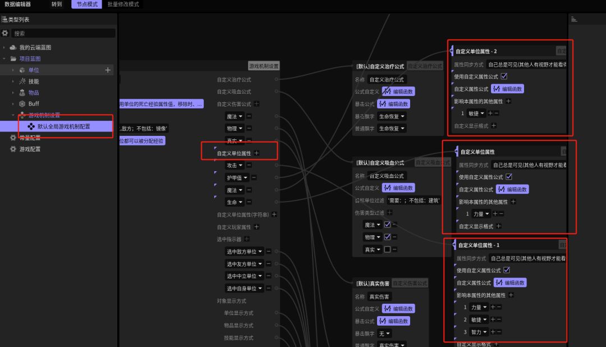This screenshot has width=606, height=347.
Task: Click the 类型列表 panel icon
Action: tap(5, 20)
